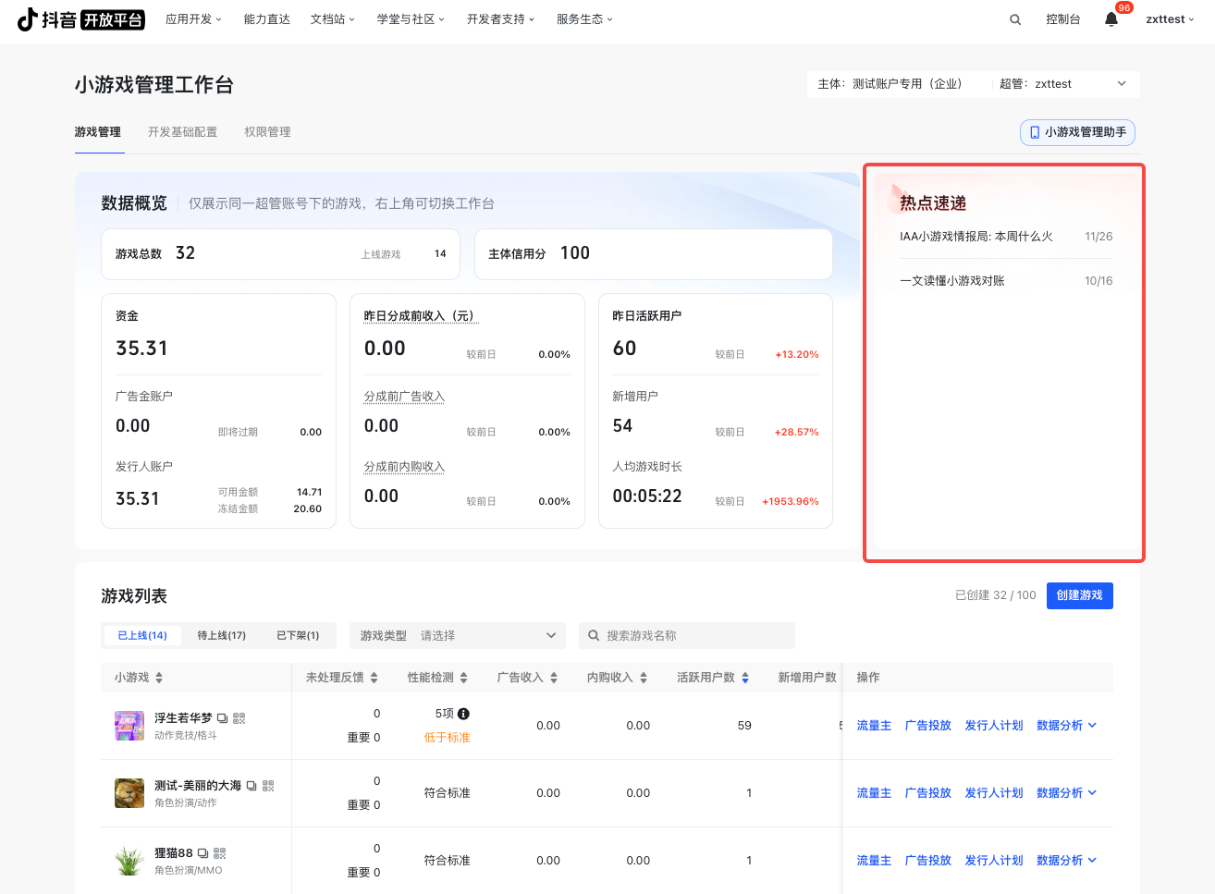Click the search magnifier icon in top navigation
Screen dimensions: 1215x894
coord(1015,19)
